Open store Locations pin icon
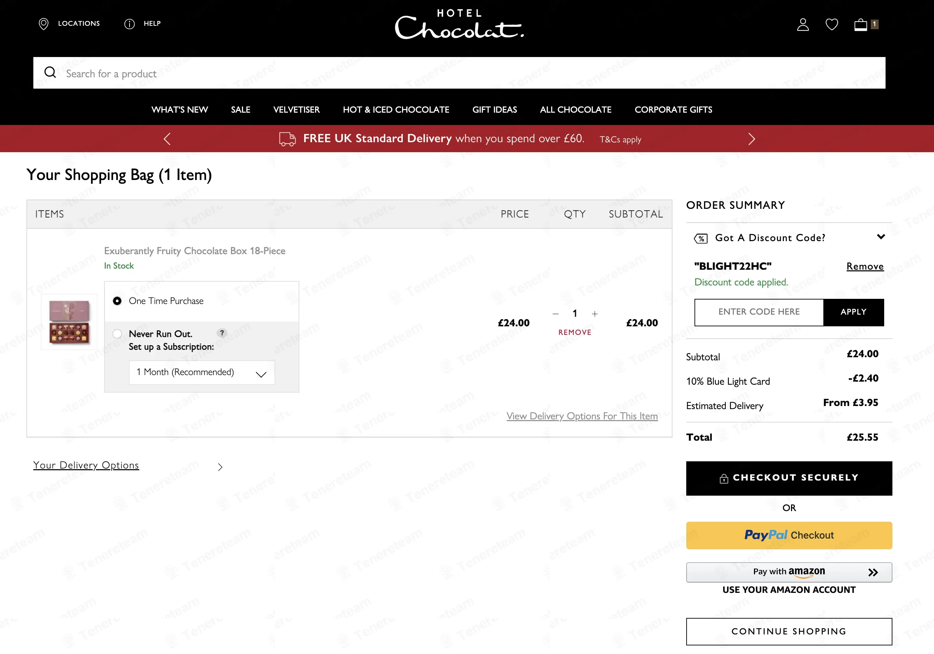 tap(44, 24)
